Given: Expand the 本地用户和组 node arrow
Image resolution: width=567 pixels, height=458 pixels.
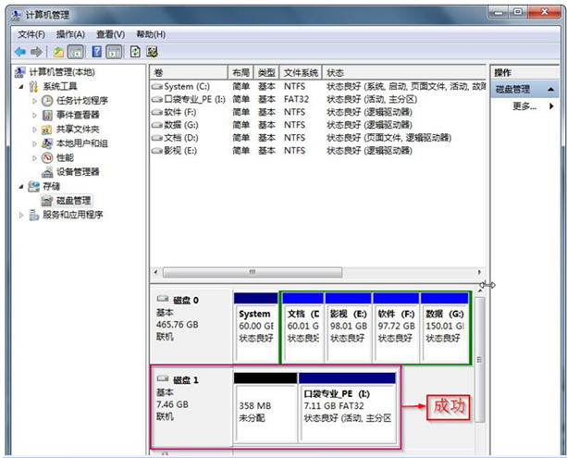Looking at the screenshot, I should pyautogui.click(x=35, y=144).
